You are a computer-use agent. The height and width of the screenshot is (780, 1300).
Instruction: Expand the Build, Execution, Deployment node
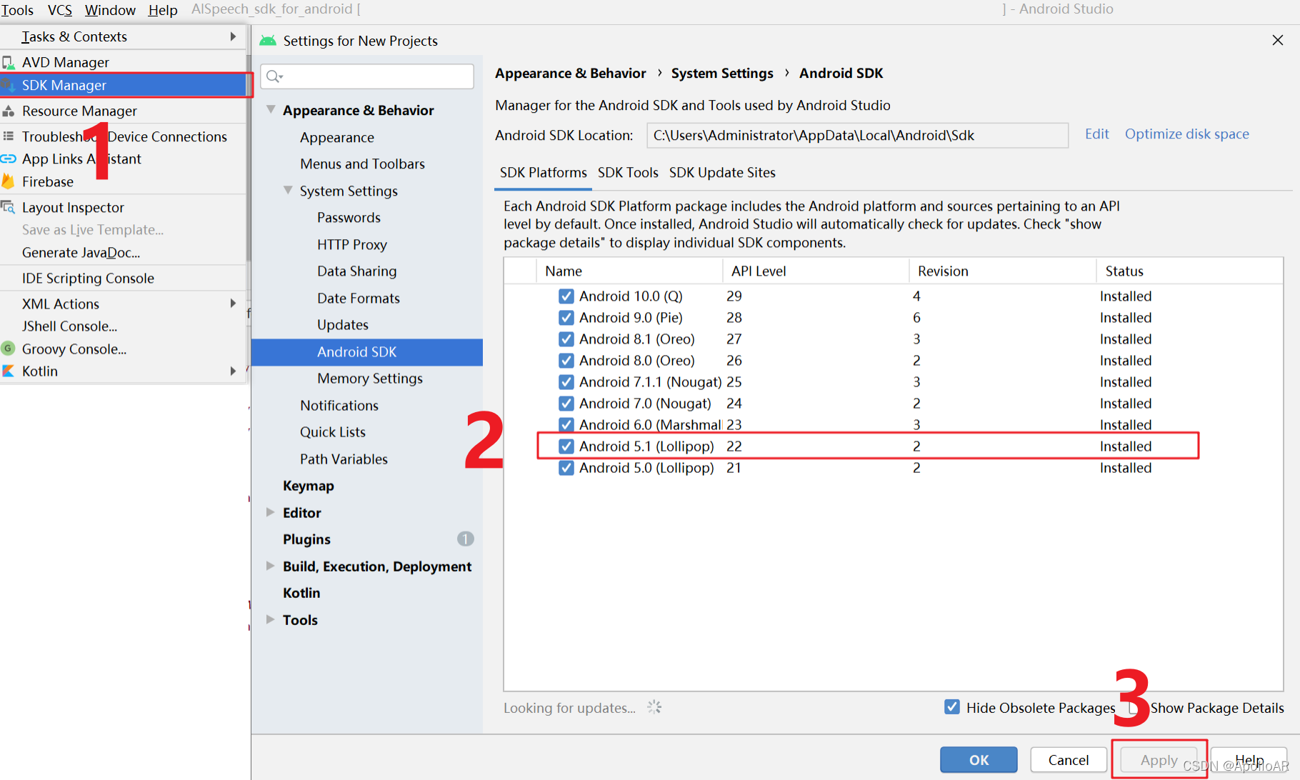[271, 566]
